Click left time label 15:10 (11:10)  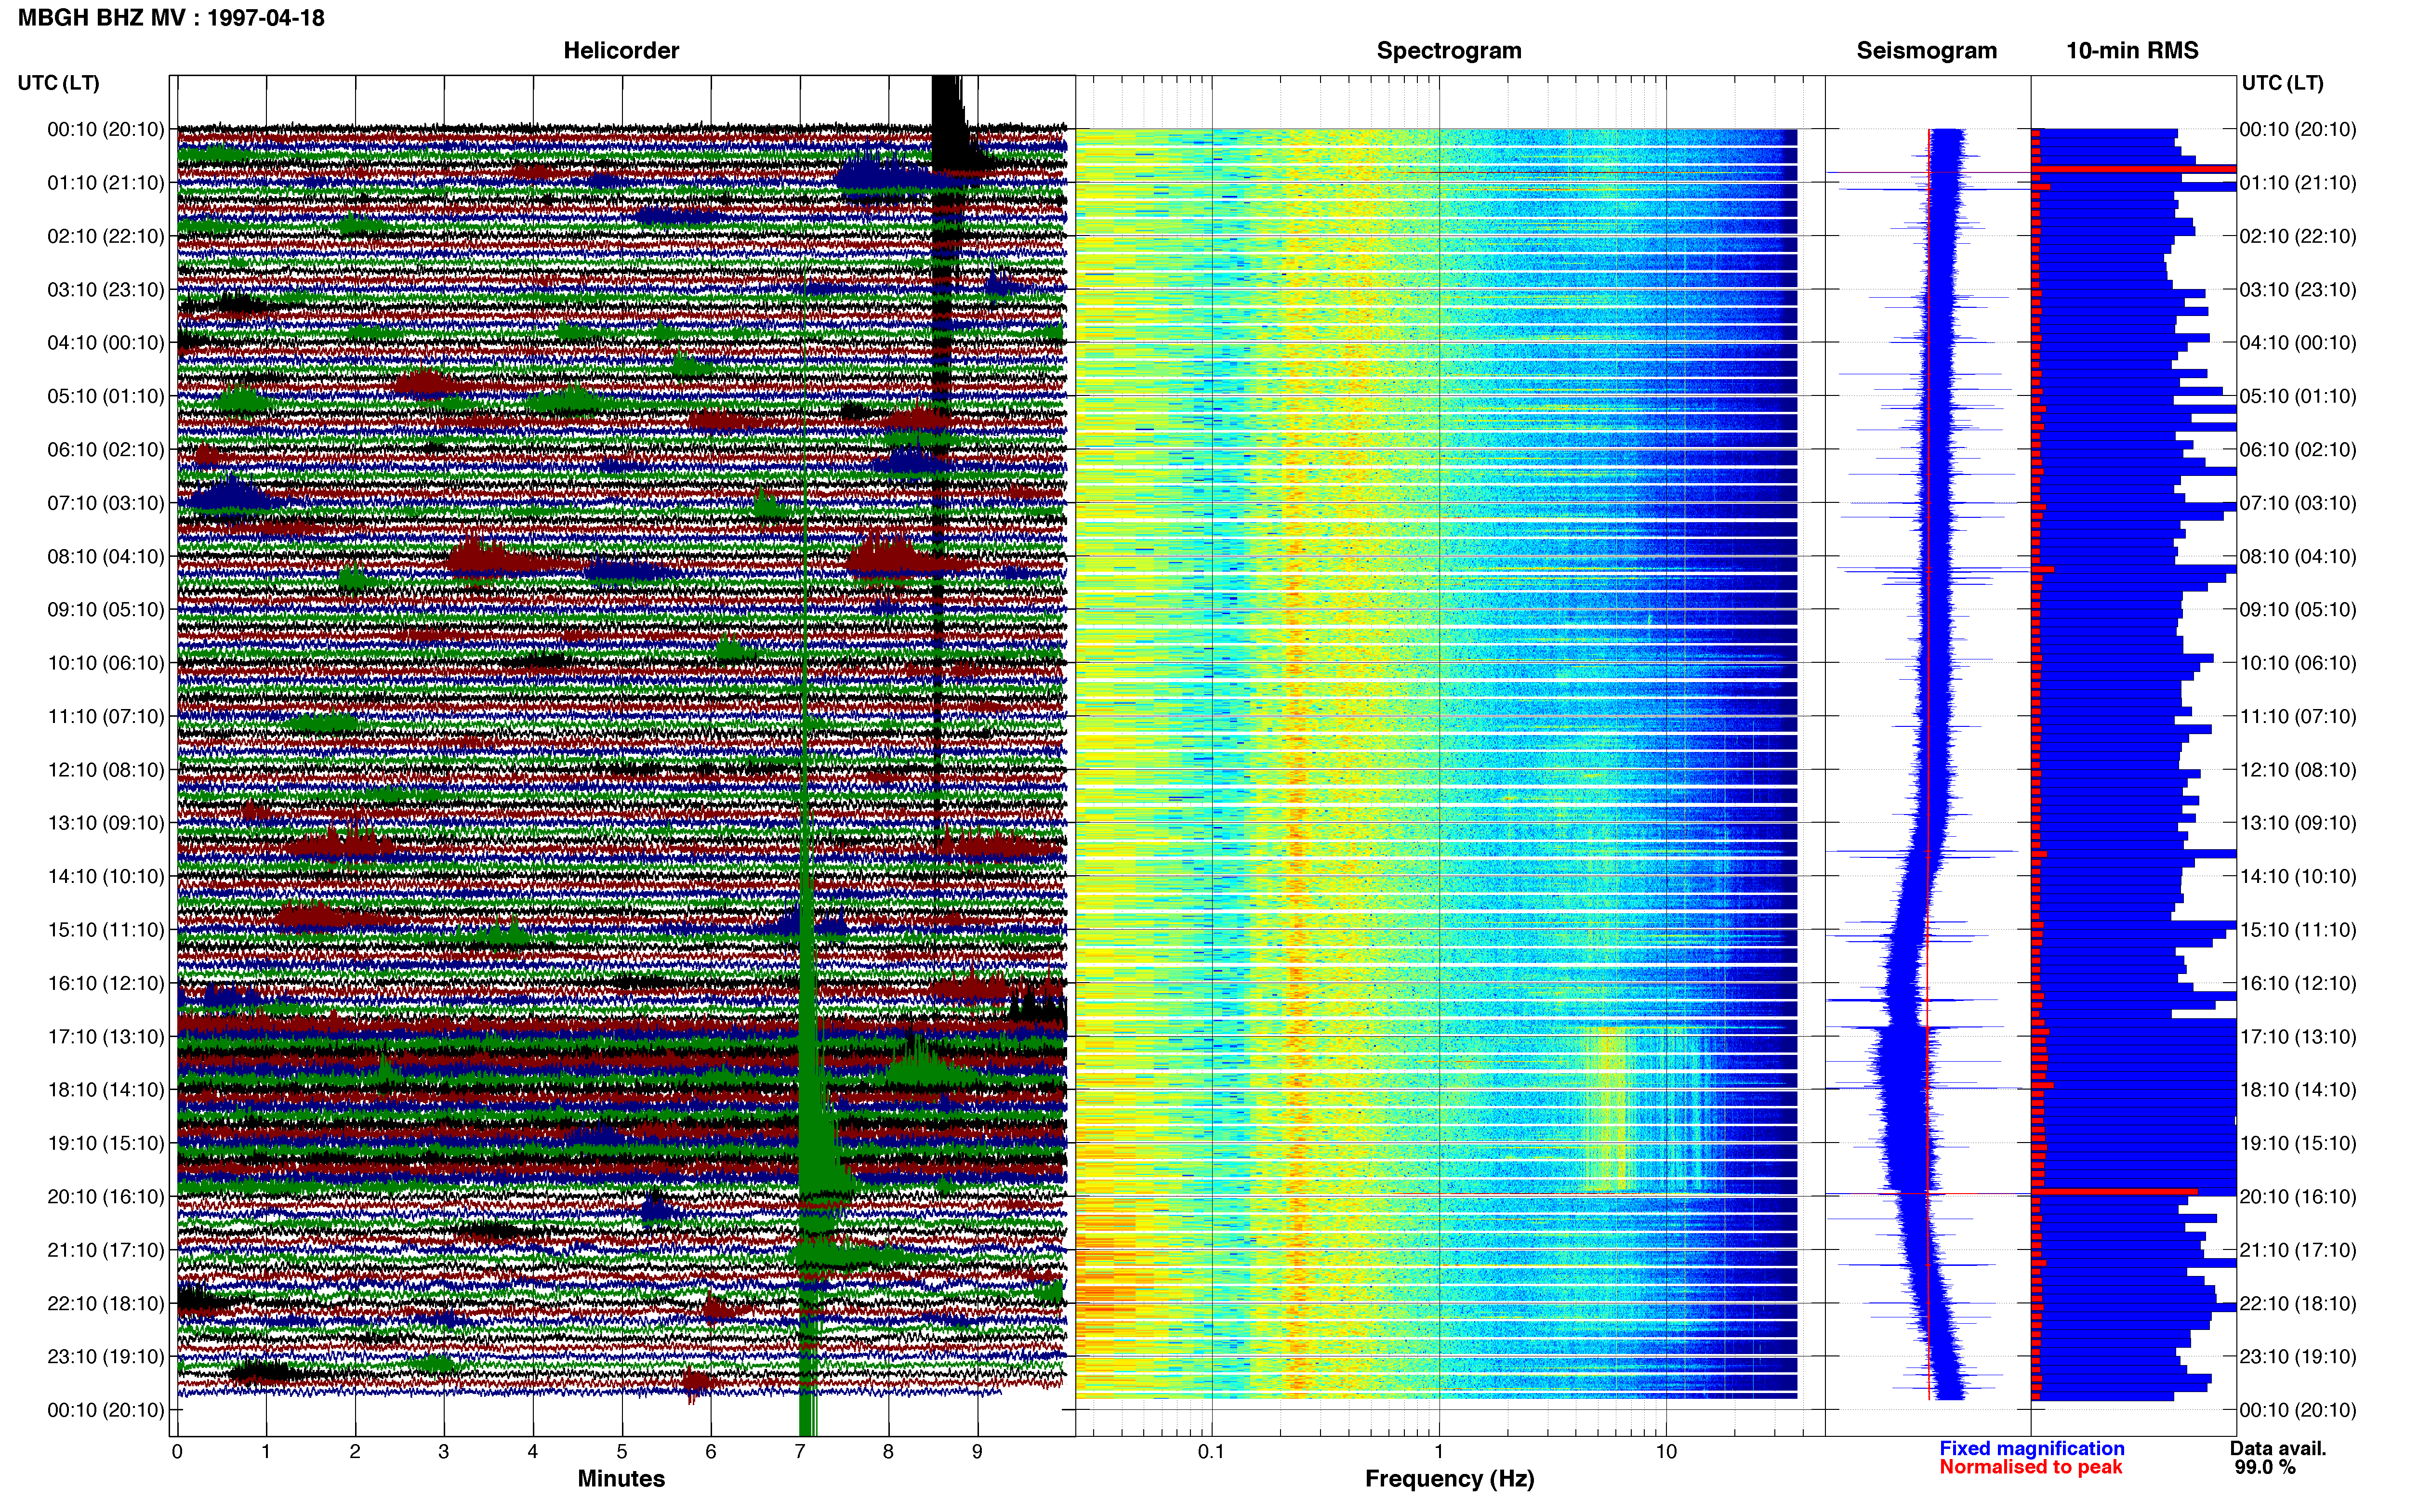click(106, 929)
